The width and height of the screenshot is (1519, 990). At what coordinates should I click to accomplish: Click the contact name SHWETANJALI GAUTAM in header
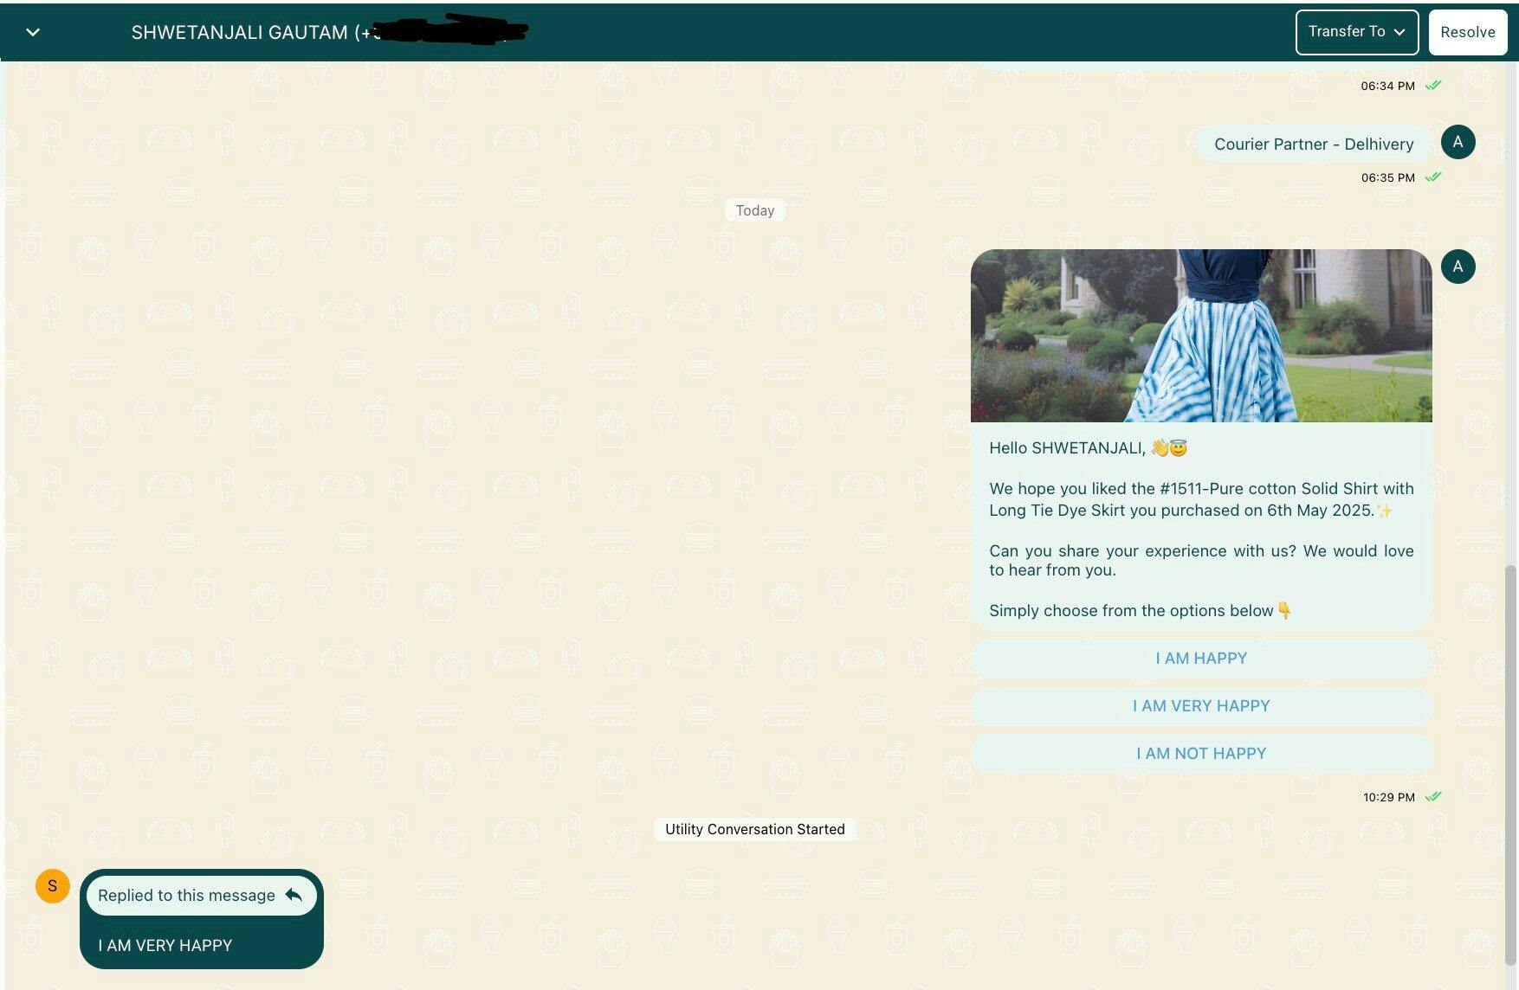239,33
